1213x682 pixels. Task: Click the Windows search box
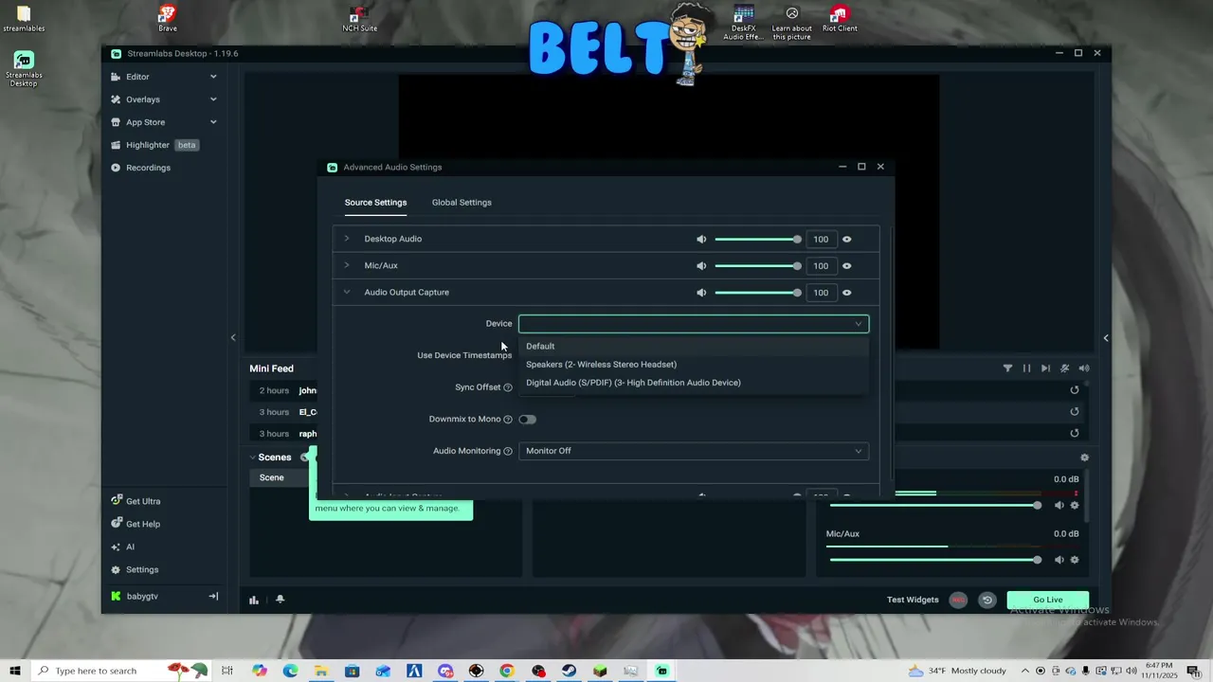[x=122, y=671]
